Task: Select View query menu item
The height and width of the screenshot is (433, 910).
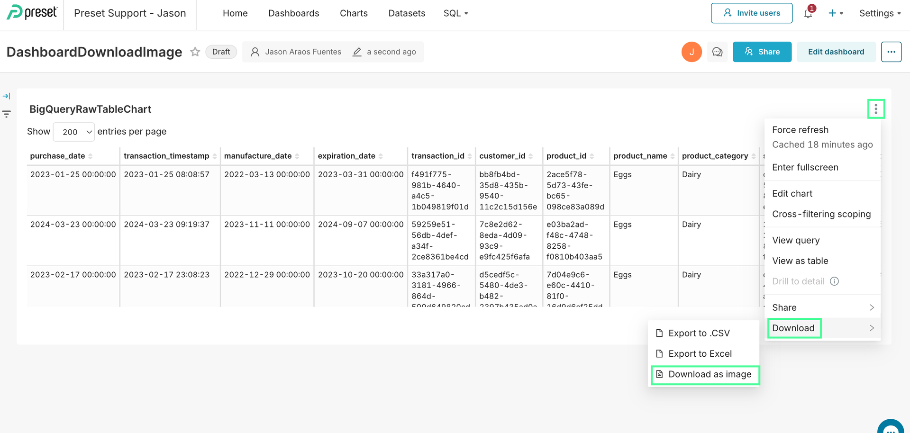Action: pyautogui.click(x=822, y=240)
